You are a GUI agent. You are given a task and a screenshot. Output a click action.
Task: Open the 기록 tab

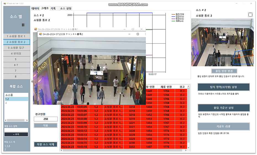[53, 8]
